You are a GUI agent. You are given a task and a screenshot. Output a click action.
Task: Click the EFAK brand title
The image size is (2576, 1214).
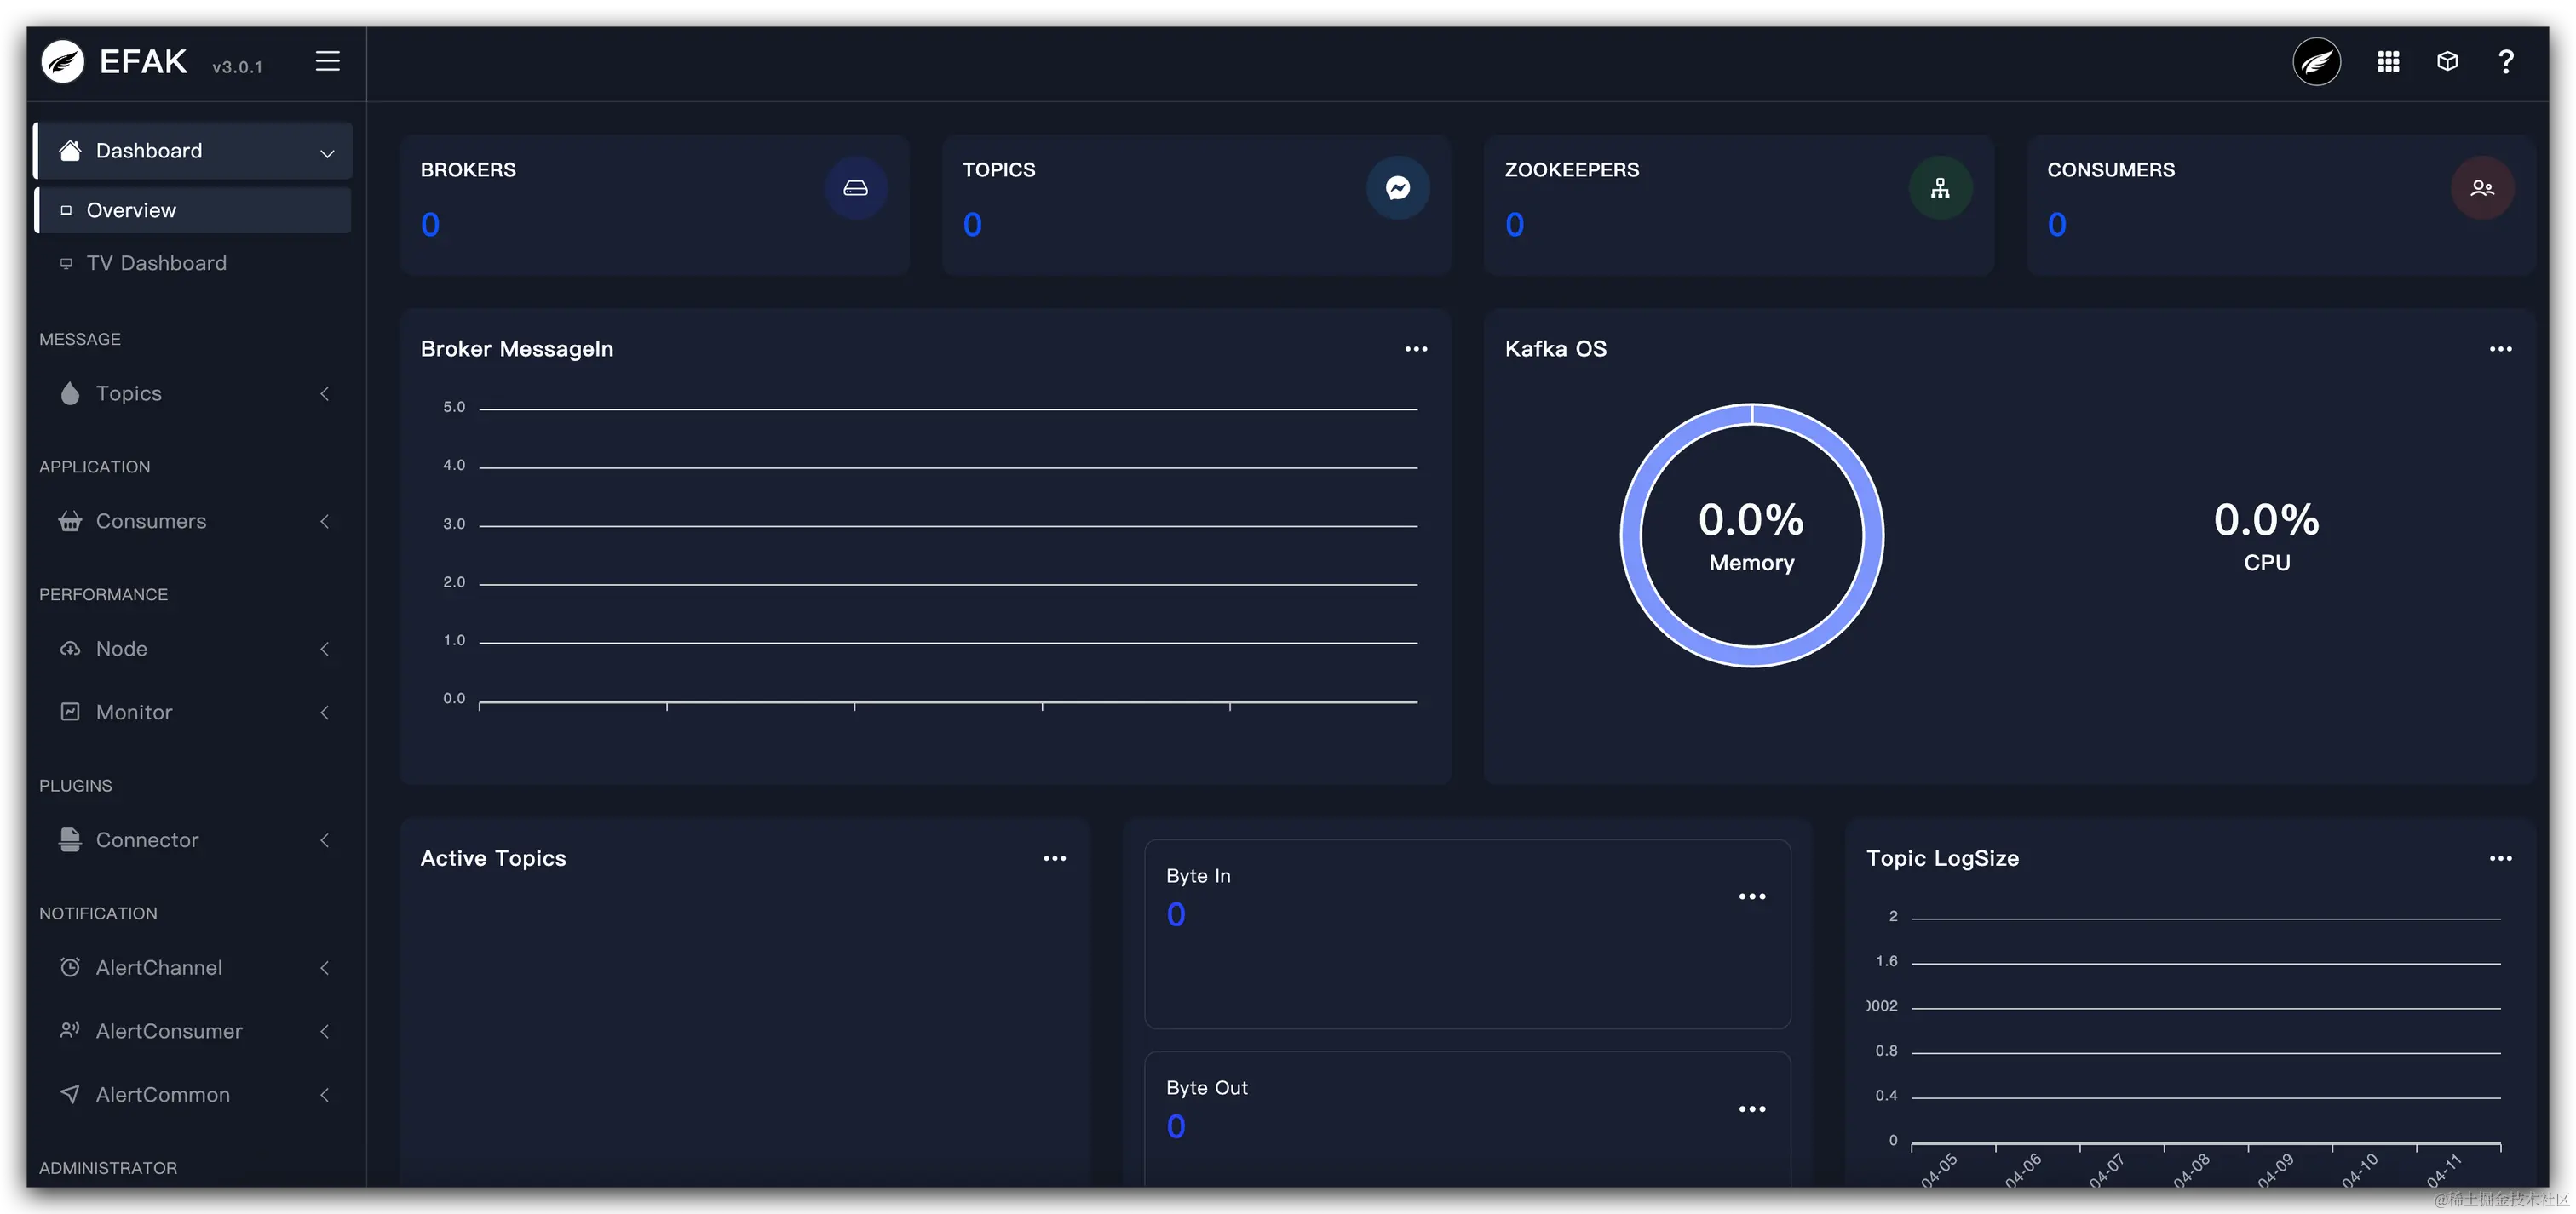[x=143, y=62]
